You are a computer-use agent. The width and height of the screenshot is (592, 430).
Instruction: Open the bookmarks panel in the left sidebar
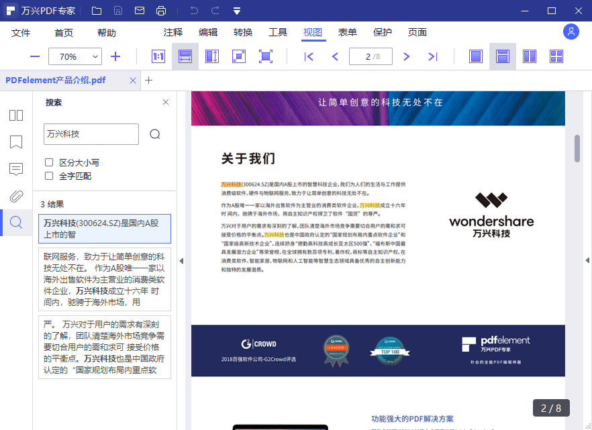point(15,142)
